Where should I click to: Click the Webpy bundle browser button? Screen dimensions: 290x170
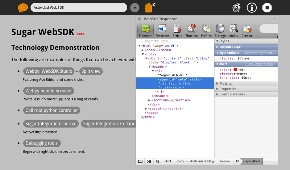(x=49, y=91)
